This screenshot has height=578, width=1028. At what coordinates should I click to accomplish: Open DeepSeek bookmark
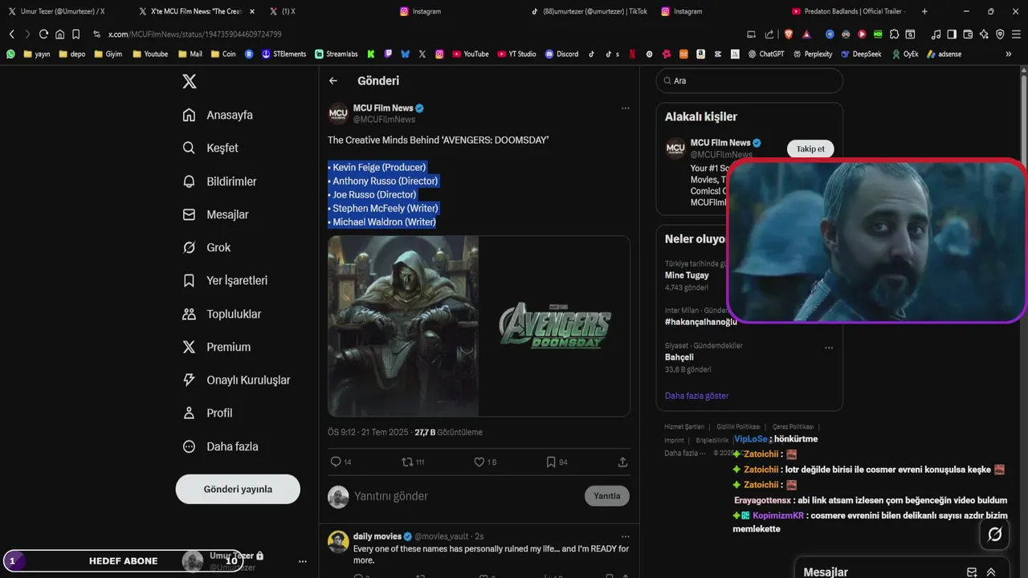pyautogui.click(x=860, y=54)
